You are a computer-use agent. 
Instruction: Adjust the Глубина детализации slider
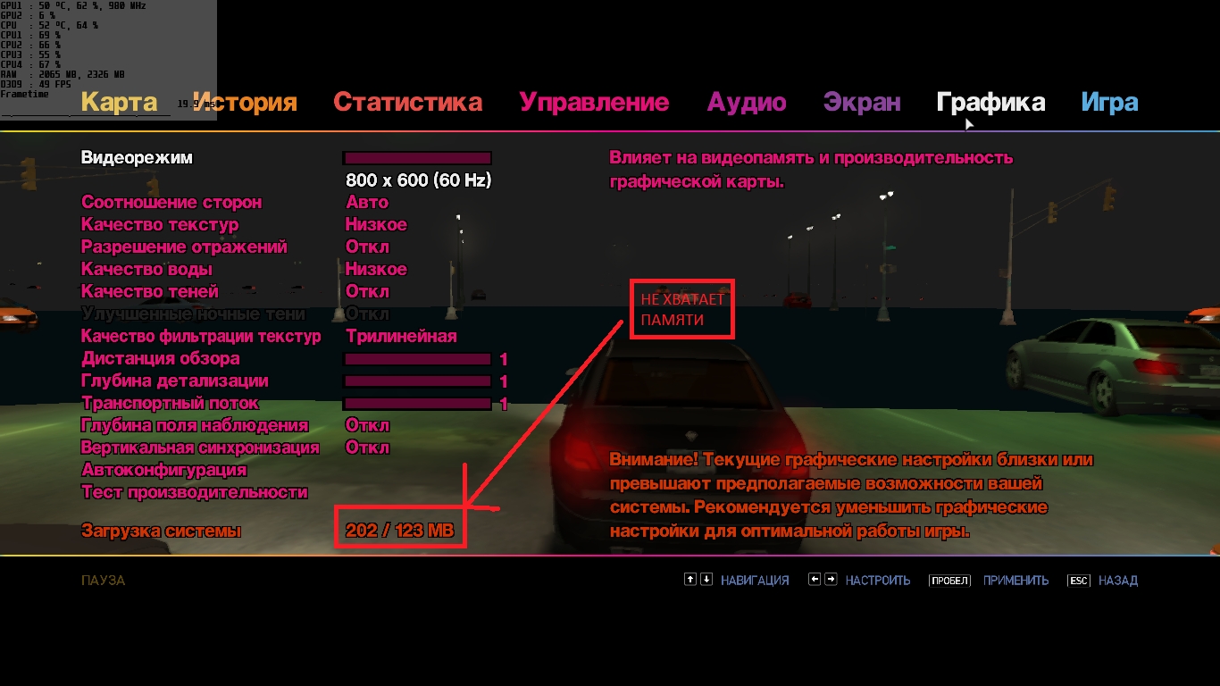pos(417,381)
